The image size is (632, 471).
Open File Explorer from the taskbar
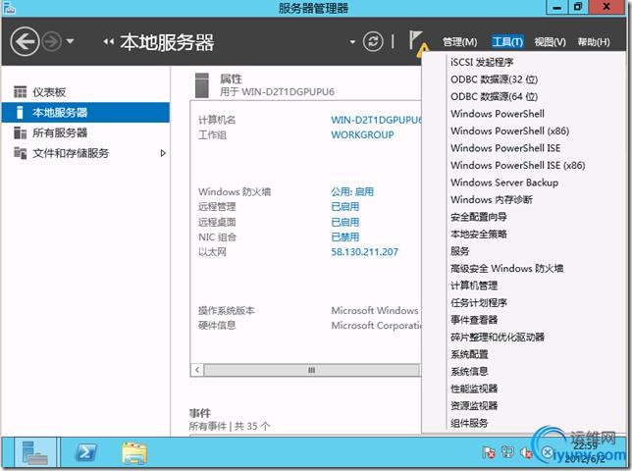(x=134, y=453)
